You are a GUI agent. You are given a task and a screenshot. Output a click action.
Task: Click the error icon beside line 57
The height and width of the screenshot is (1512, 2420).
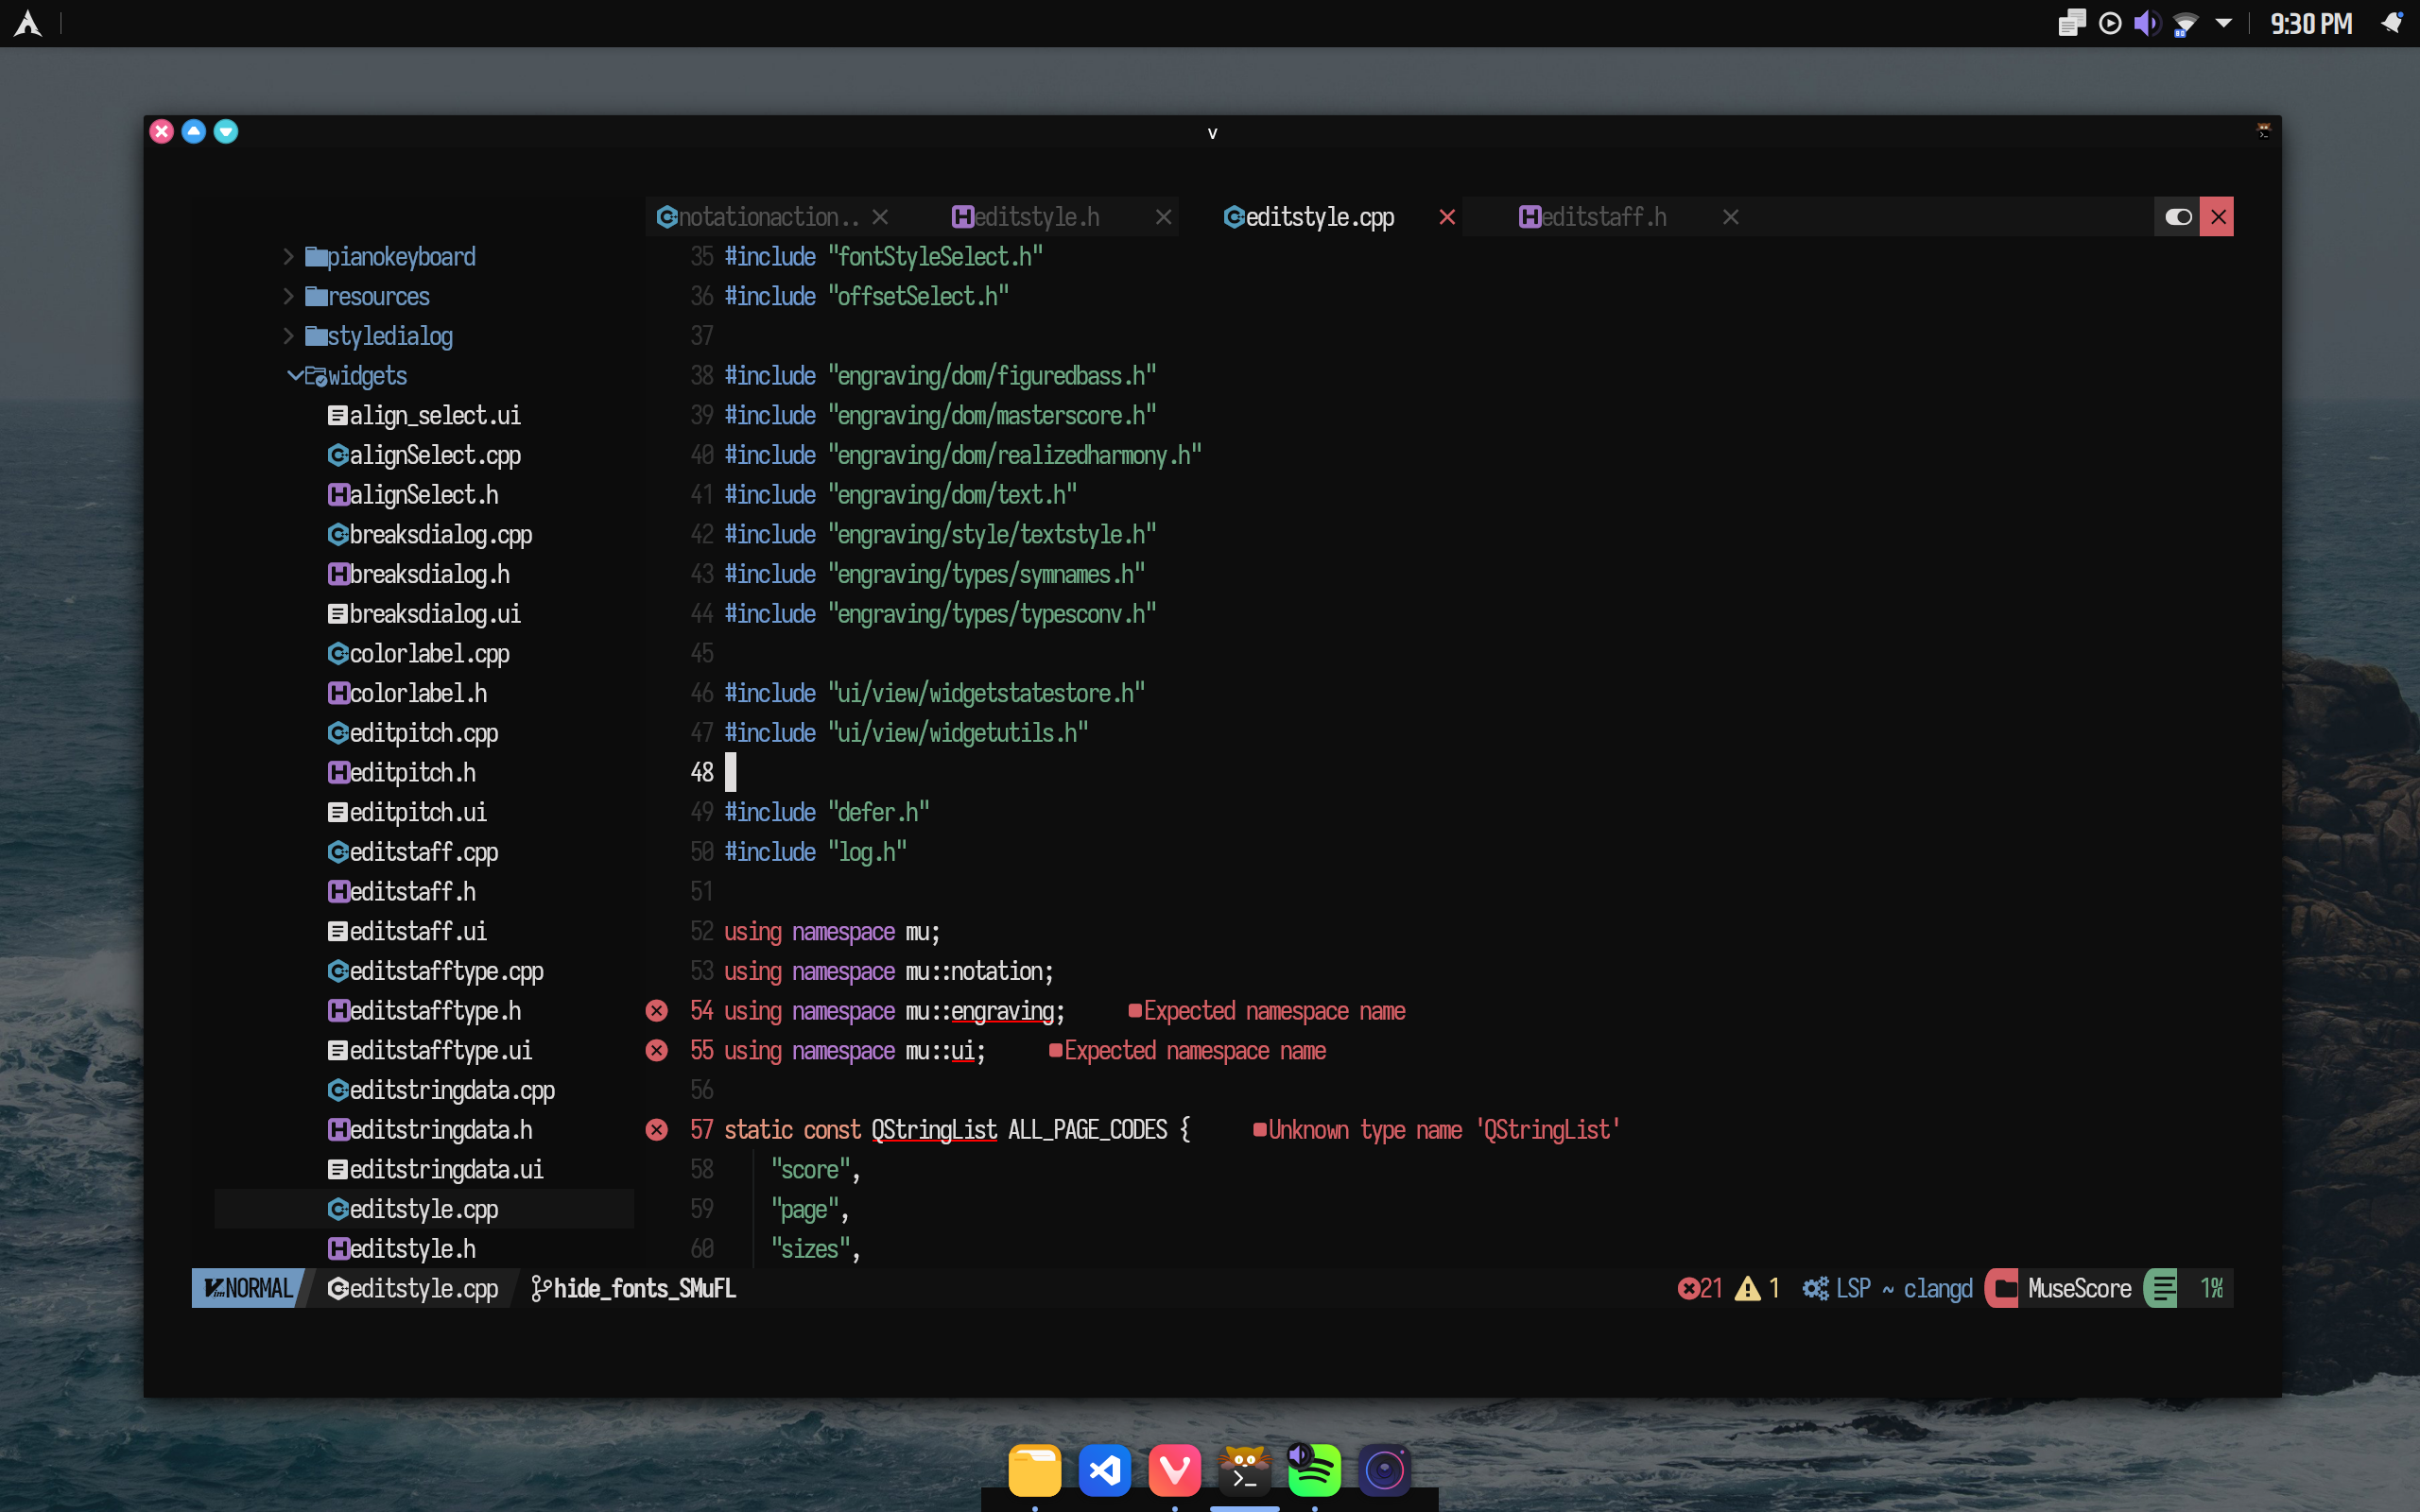[656, 1129]
